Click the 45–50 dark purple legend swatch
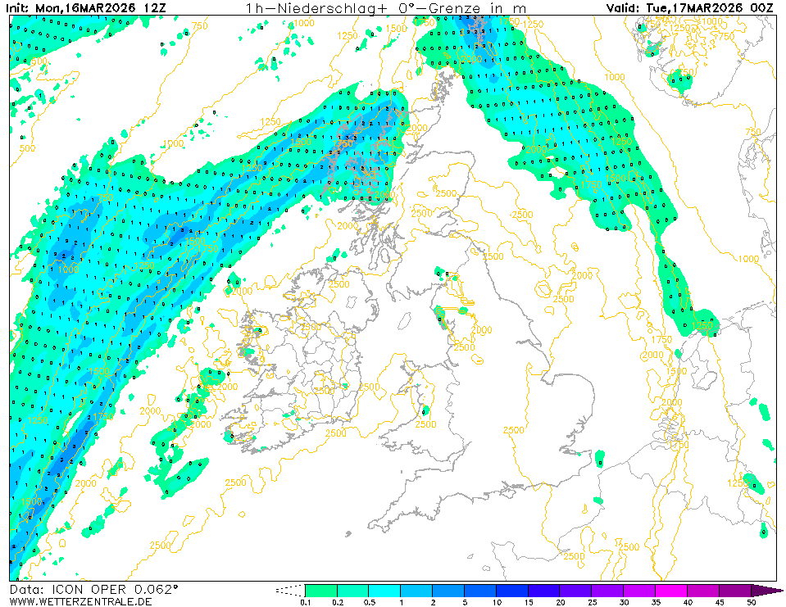Screen dimensions: 786x607 (735, 590)
